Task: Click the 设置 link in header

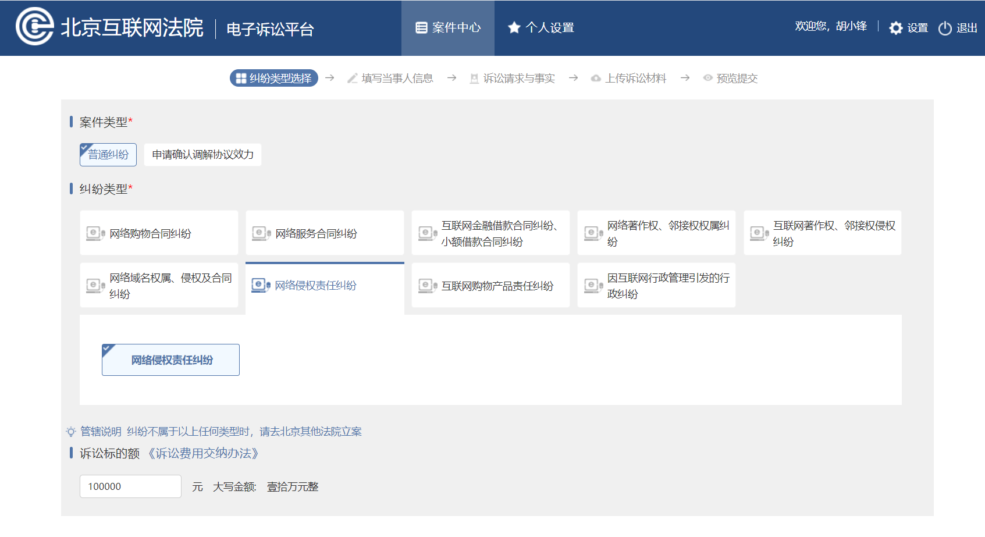Action: [918, 28]
